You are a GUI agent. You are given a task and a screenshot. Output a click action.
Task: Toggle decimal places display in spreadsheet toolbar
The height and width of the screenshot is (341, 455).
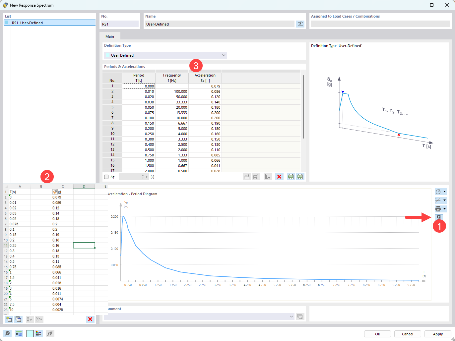pyautogui.click(x=19, y=333)
